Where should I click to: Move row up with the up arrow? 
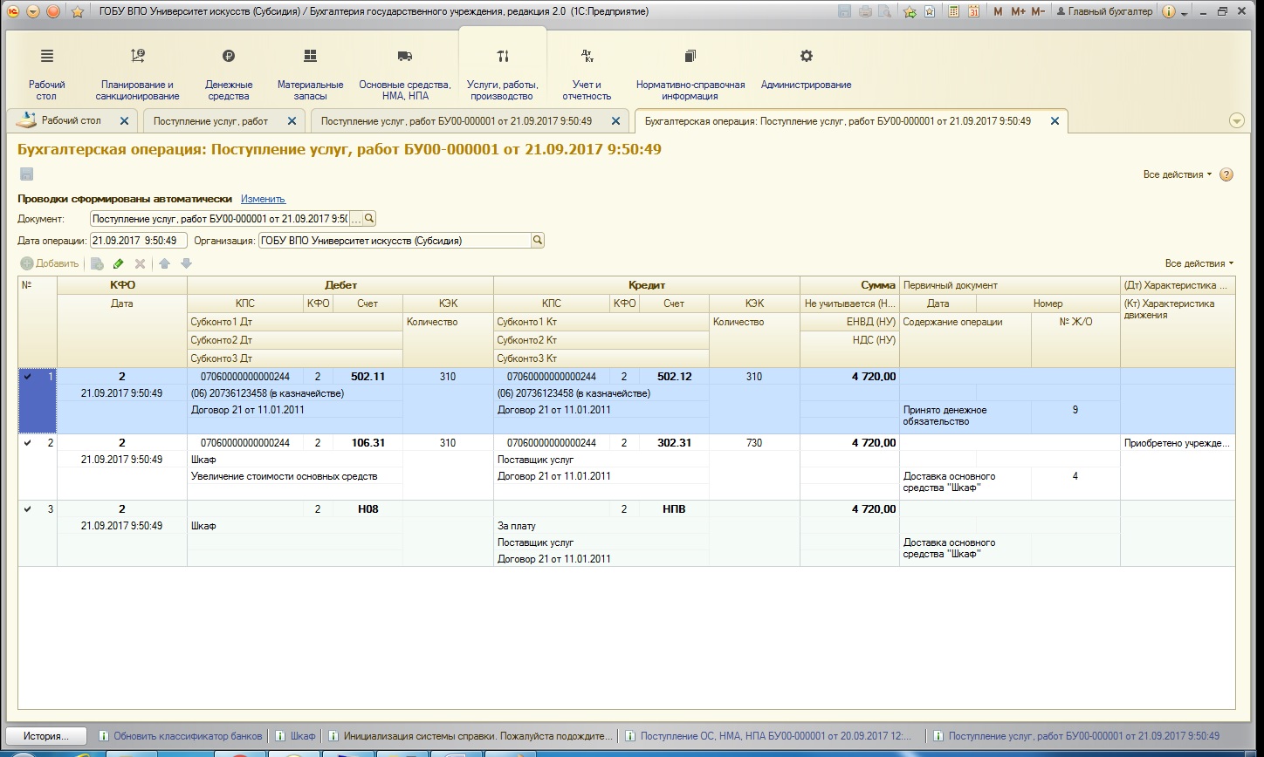point(164,263)
